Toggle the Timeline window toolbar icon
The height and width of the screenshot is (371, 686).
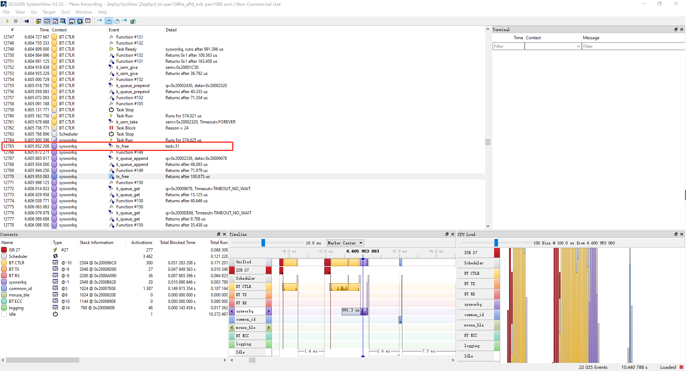(x=47, y=21)
